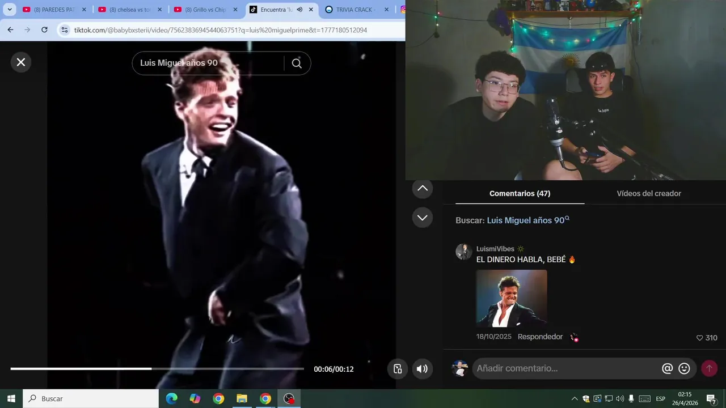Open the Comentarios (47) tab
Image resolution: width=726 pixels, height=408 pixels.
(520, 193)
